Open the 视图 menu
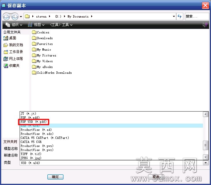Viewport: 211px width, 185px height. coord(36,25)
